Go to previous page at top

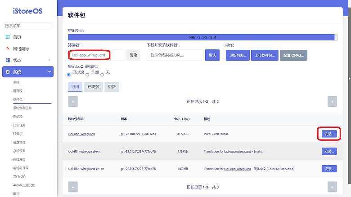coord(73,101)
